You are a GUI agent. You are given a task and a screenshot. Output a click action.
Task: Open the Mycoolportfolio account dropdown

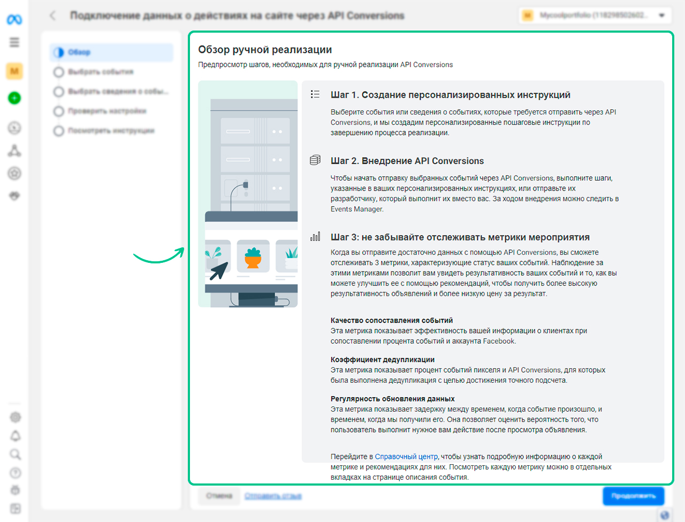pyautogui.click(x=595, y=16)
